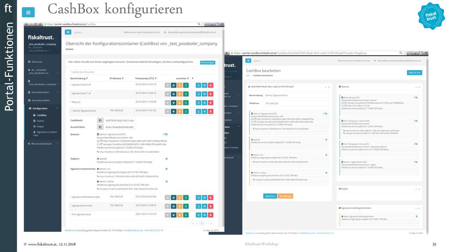
Task: Select CashBox under Konfiguration in the overview sidebar
Action: coord(40,115)
